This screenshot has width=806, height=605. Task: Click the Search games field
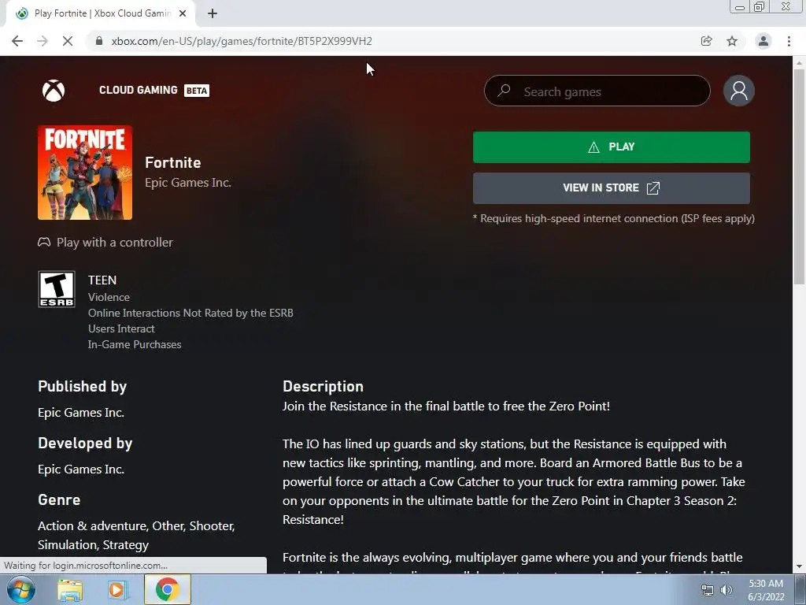597,91
